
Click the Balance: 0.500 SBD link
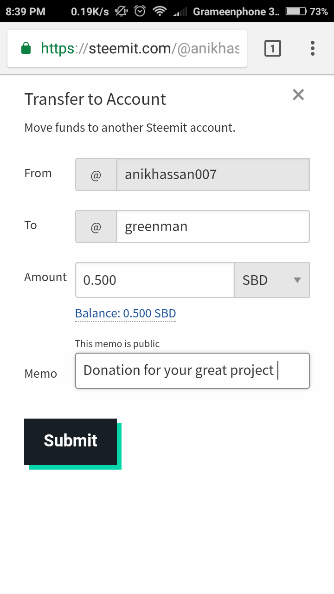click(126, 313)
